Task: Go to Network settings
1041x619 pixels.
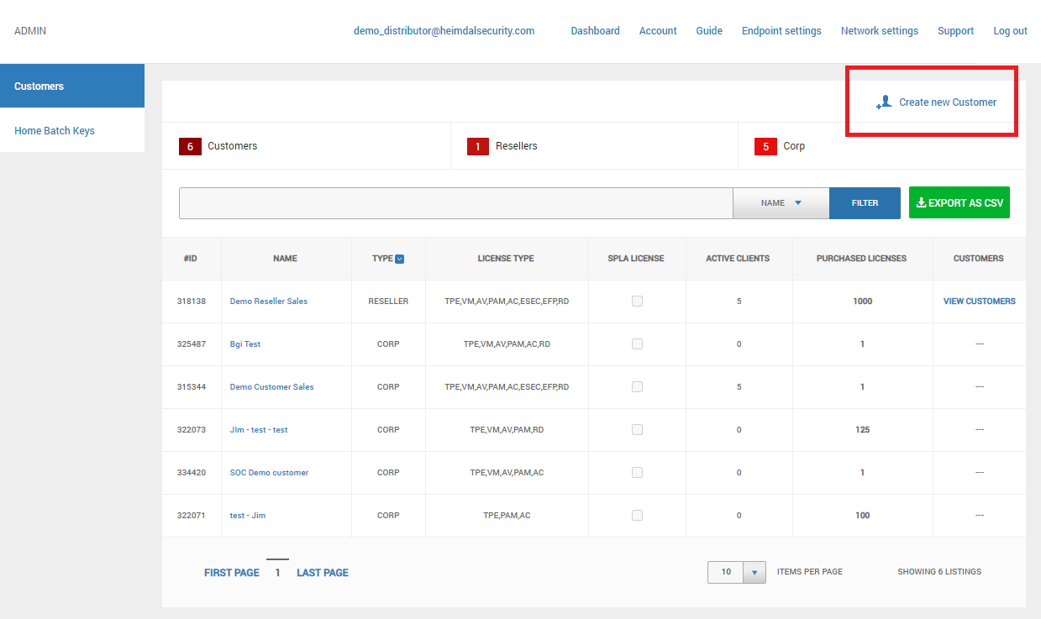Action: pos(880,31)
